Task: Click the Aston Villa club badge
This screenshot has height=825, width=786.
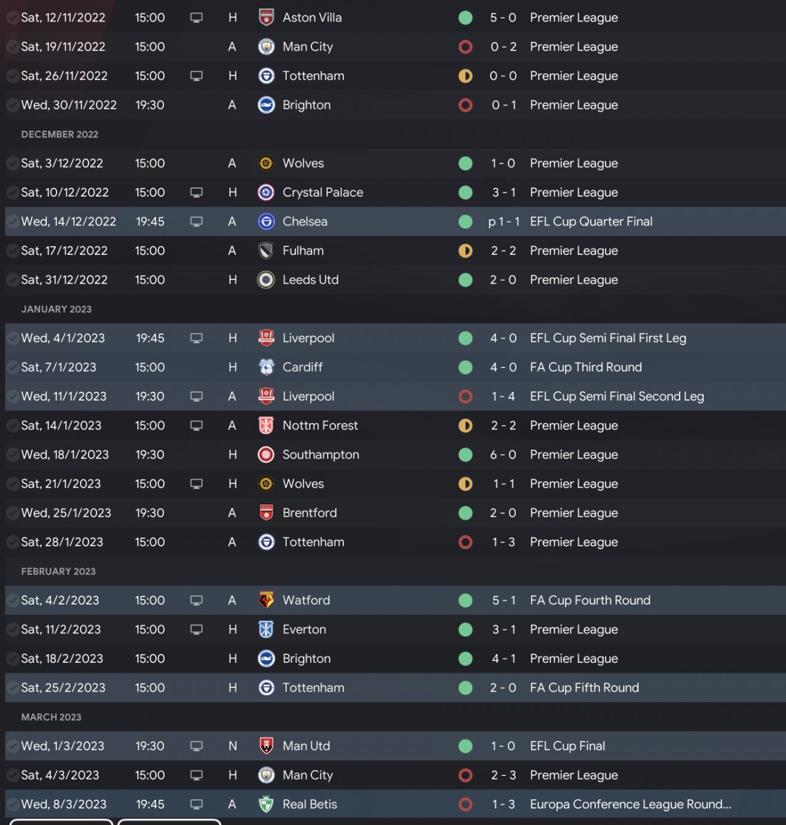Action: [266, 18]
